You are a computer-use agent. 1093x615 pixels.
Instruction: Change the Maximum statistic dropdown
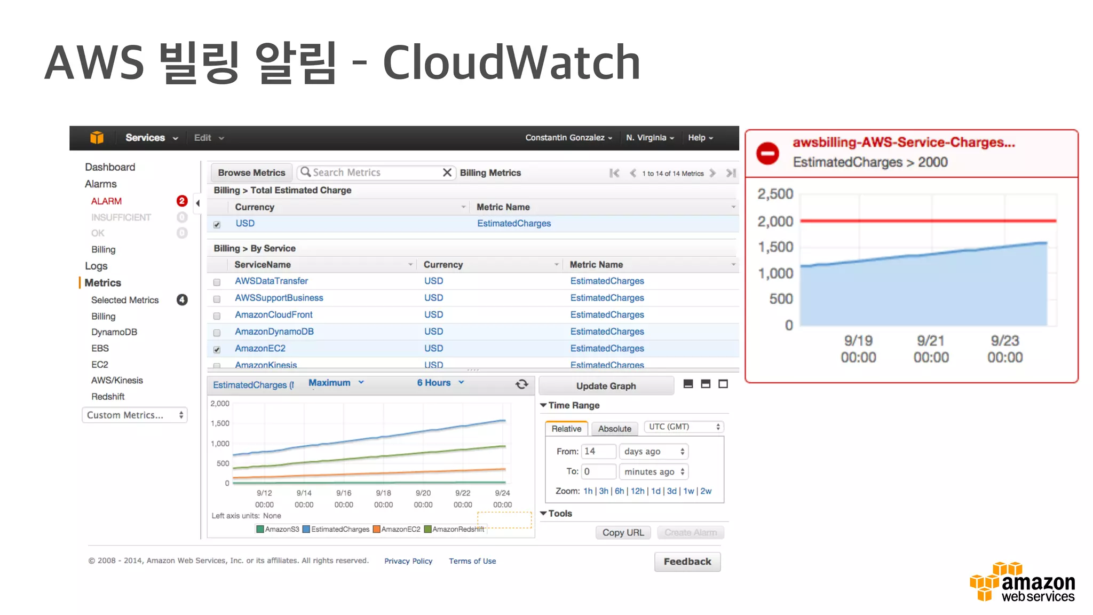(336, 383)
